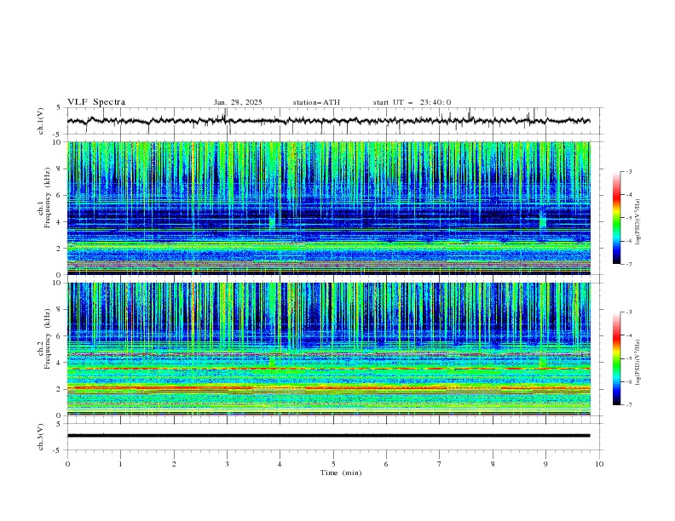The height and width of the screenshot is (521, 675).
Task: Click the 'start UT = 23:40:0' text
Action: coord(412,102)
